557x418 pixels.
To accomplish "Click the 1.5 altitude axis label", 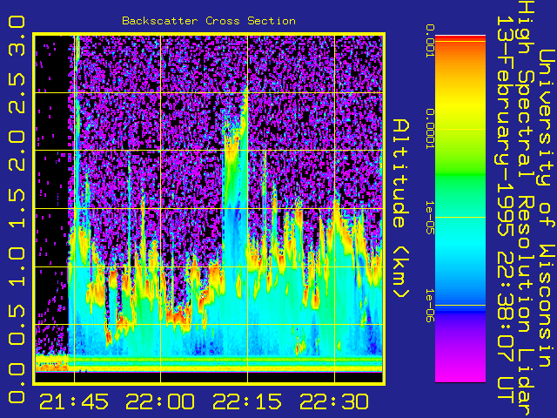I will [17, 209].
